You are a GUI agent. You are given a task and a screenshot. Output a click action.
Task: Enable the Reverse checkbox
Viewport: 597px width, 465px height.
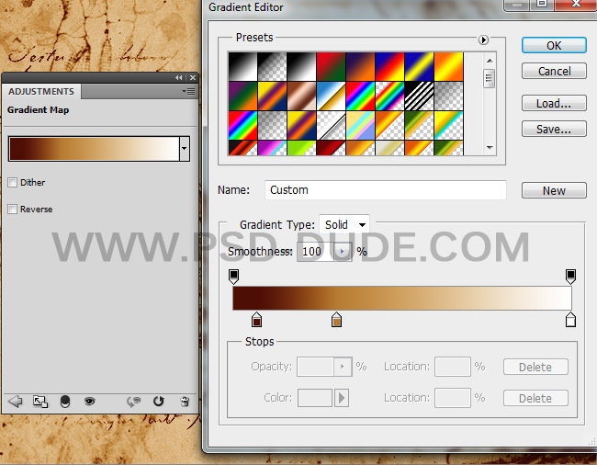click(x=13, y=210)
